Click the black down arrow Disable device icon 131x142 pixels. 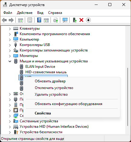[x=88, y=20]
